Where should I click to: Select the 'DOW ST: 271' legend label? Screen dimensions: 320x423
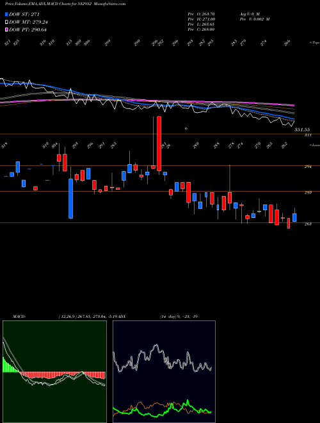(x=24, y=14)
